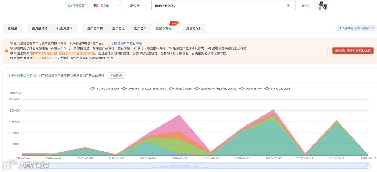
Task: Switch to the 查广告架构 tab
Action: (95, 28)
